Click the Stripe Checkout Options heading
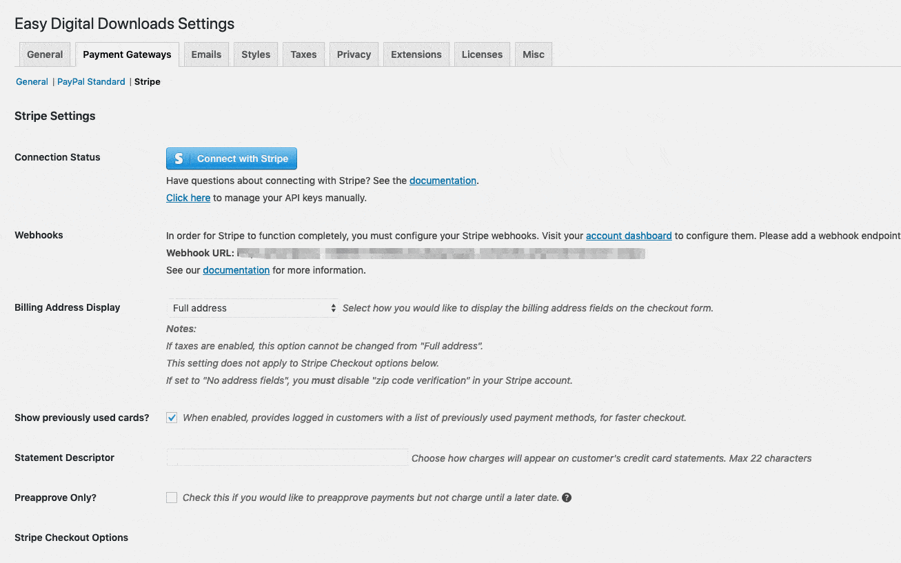This screenshot has width=901, height=563. click(71, 538)
